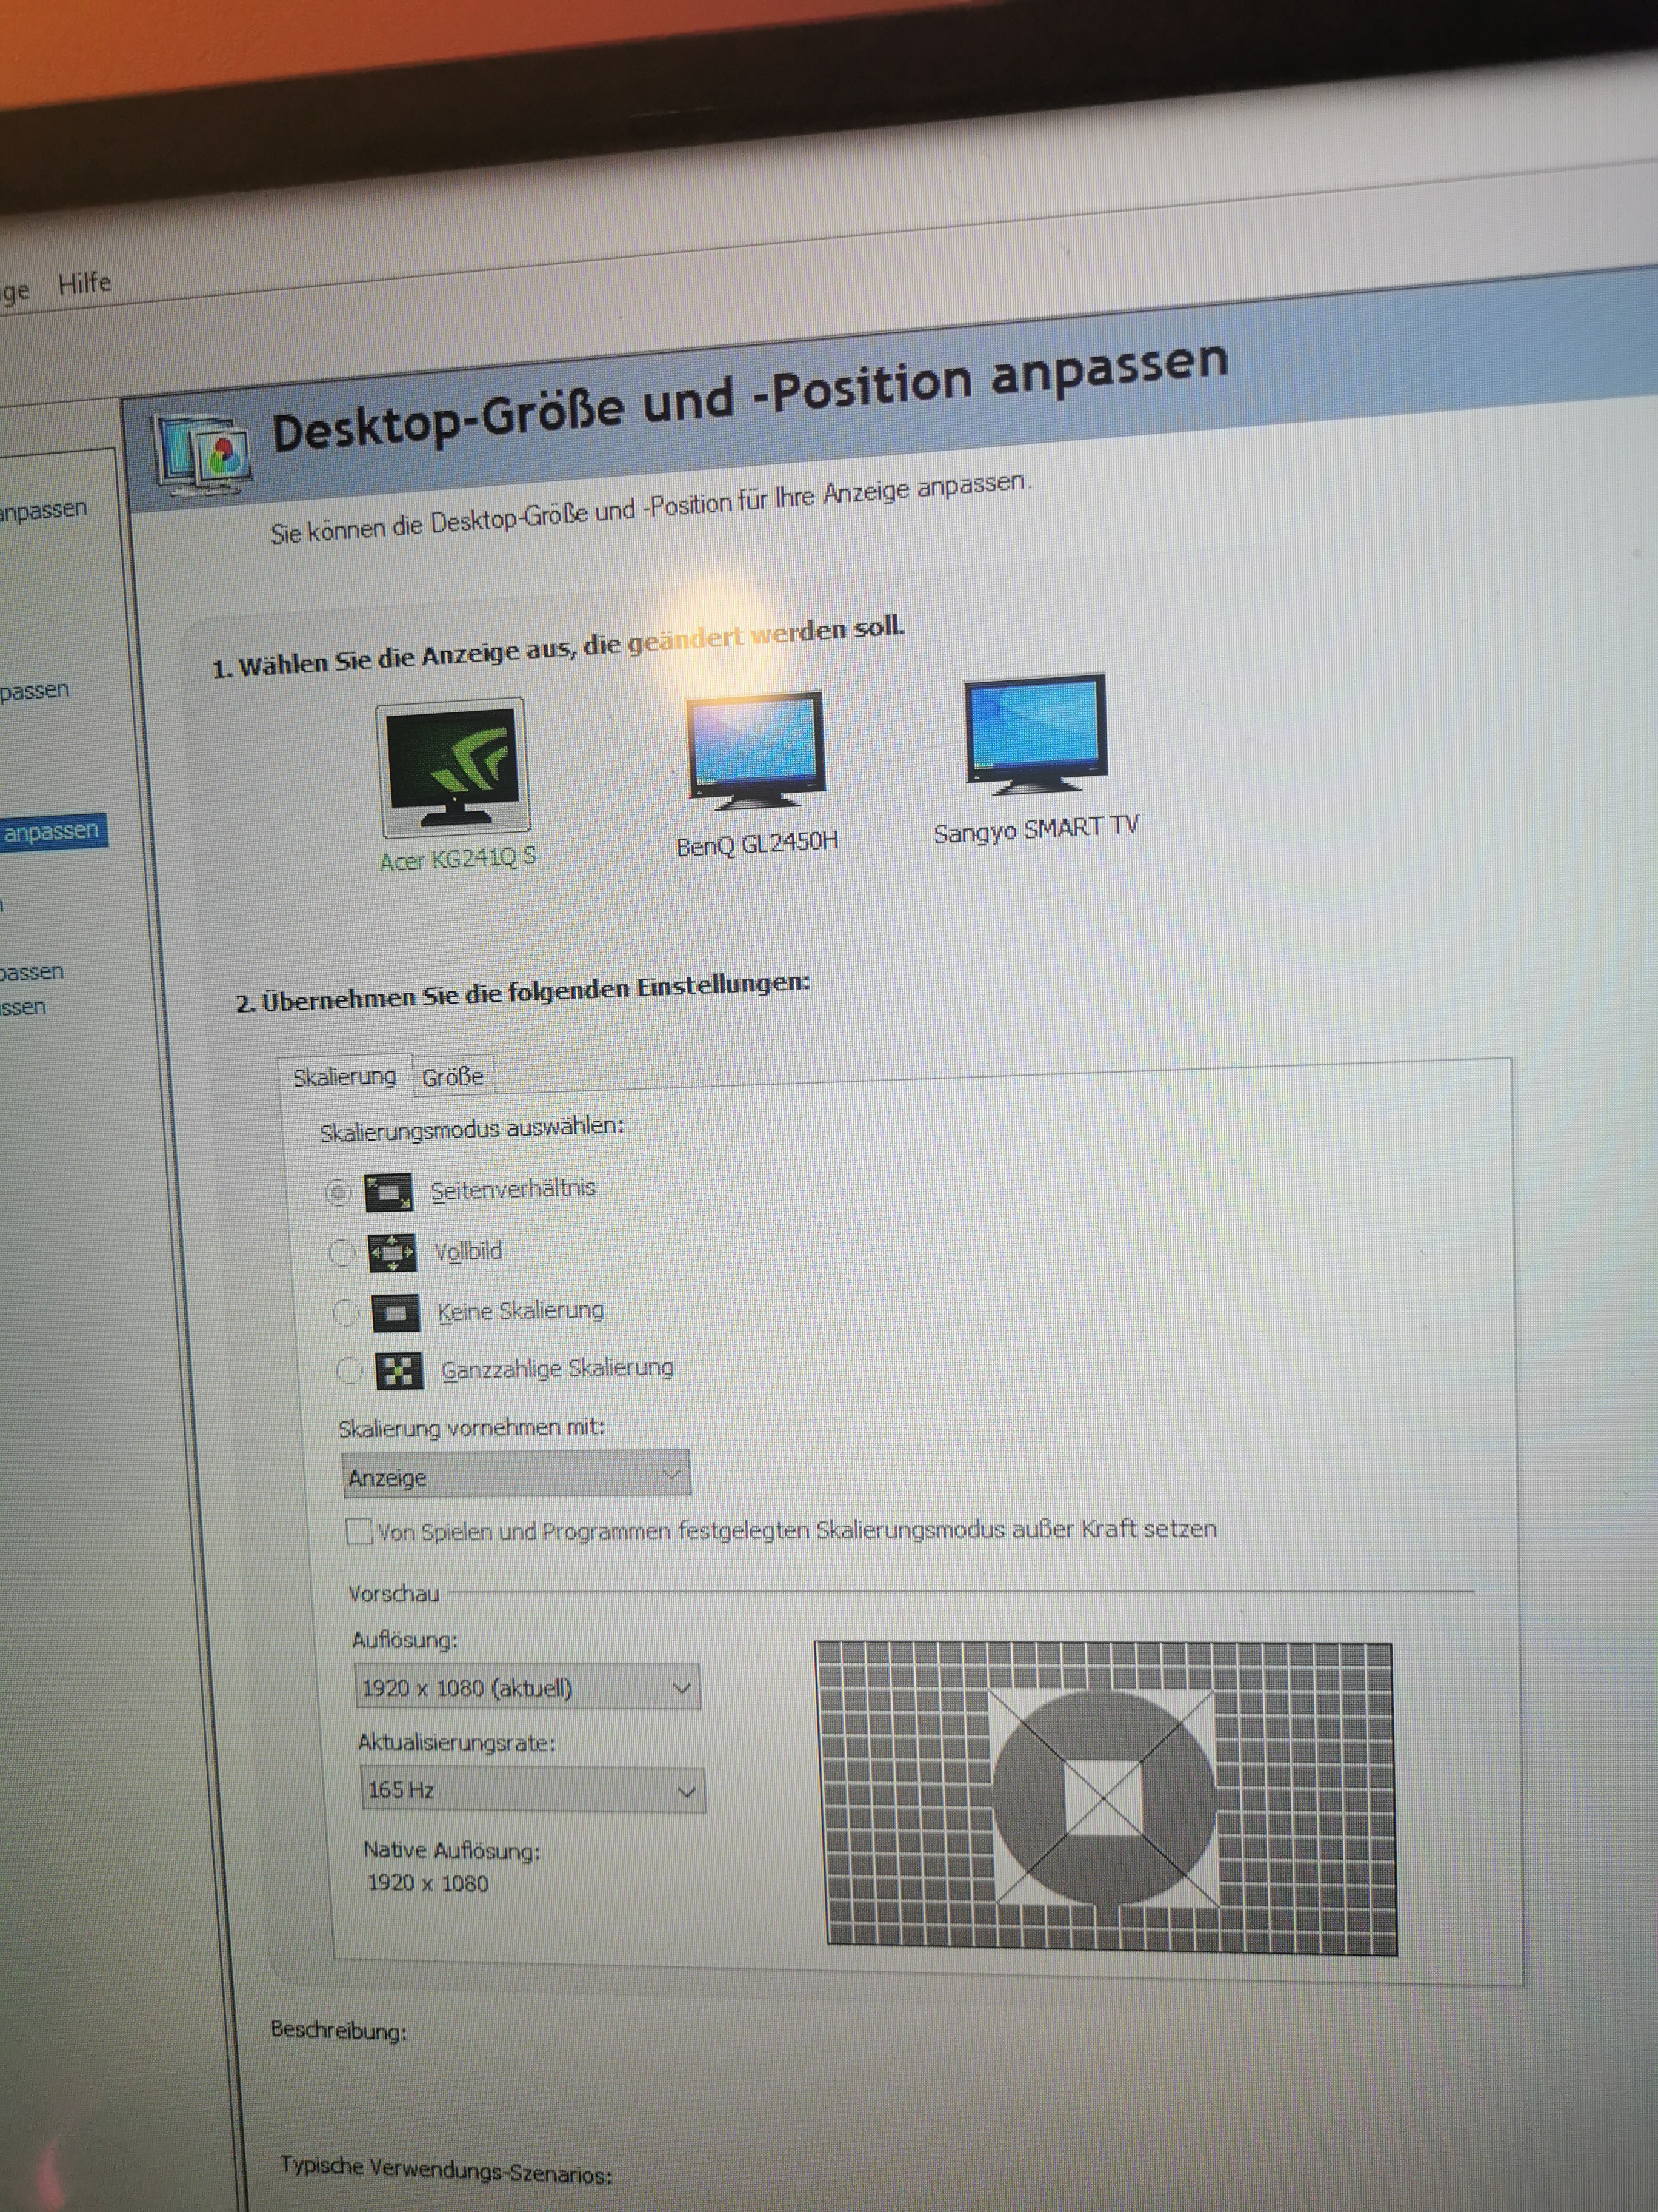
Task: Open the Aktualisierungsrate 165 Hz dropdown
Action: coord(533,1790)
